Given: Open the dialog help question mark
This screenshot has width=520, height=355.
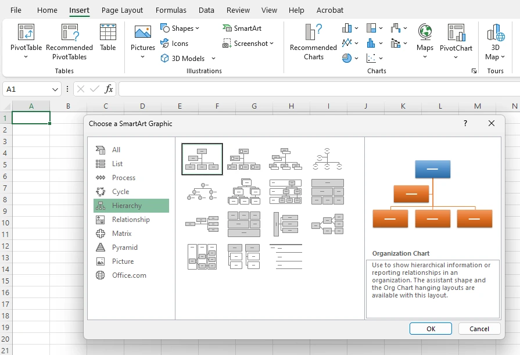Looking at the screenshot, I should click(465, 123).
